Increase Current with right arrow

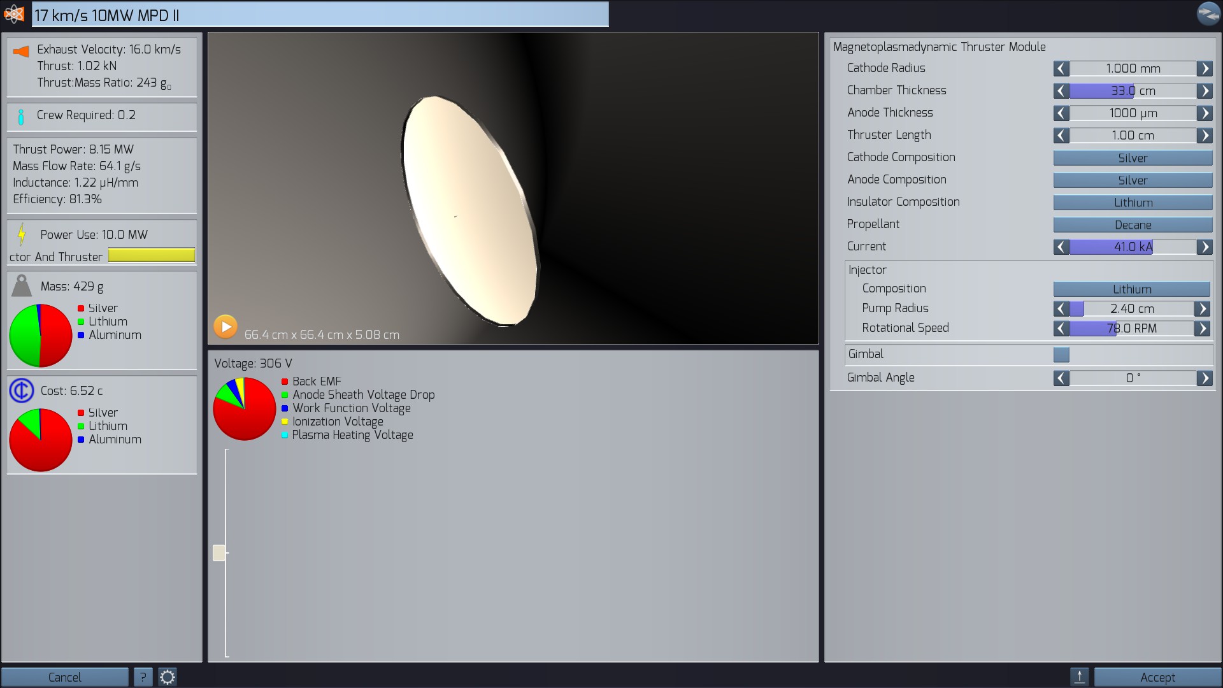coord(1204,247)
